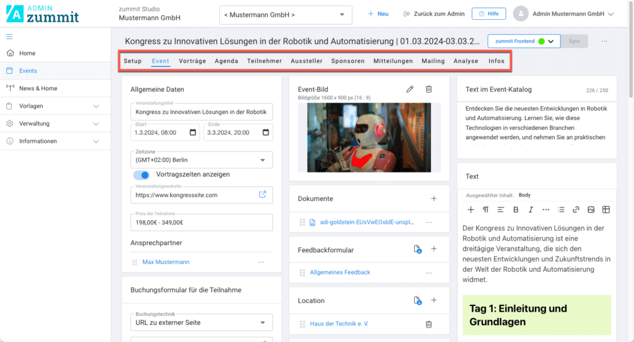Viewport: 634px width, 342px height.
Task: Add a document with the plus icon
Action: (x=433, y=199)
